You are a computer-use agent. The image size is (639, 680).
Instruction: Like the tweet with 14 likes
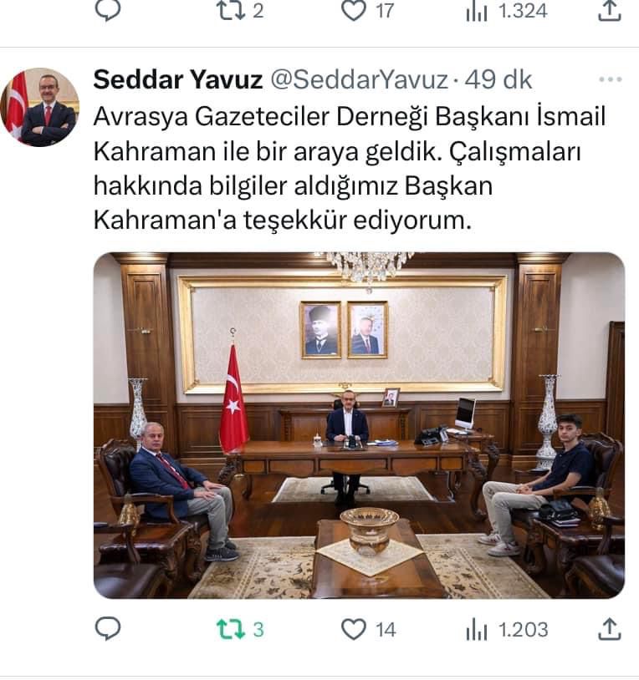coord(353,629)
